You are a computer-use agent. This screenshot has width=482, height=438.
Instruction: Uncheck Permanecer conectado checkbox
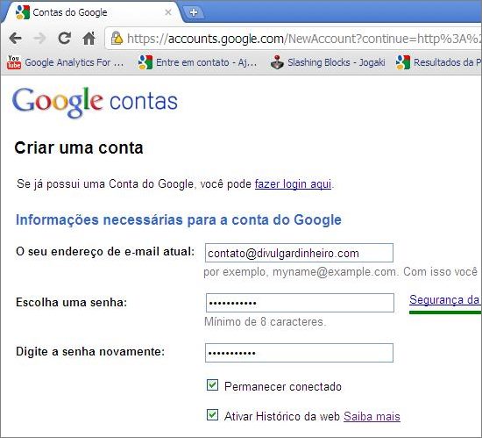coord(212,385)
